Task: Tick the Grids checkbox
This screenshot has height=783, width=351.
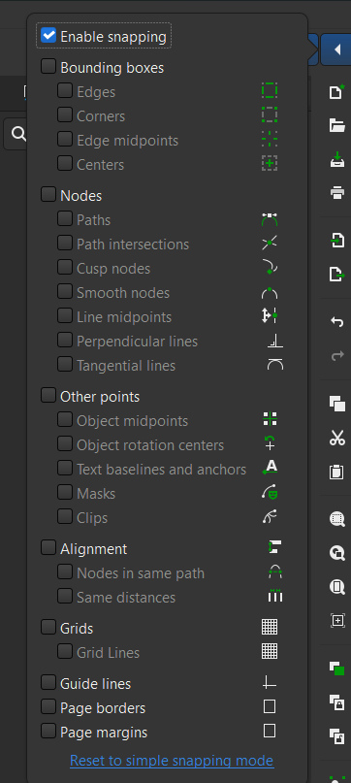Action: 48,627
